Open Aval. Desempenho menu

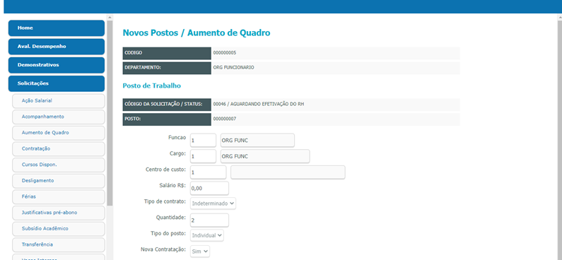pyautogui.click(x=57, y=47)
